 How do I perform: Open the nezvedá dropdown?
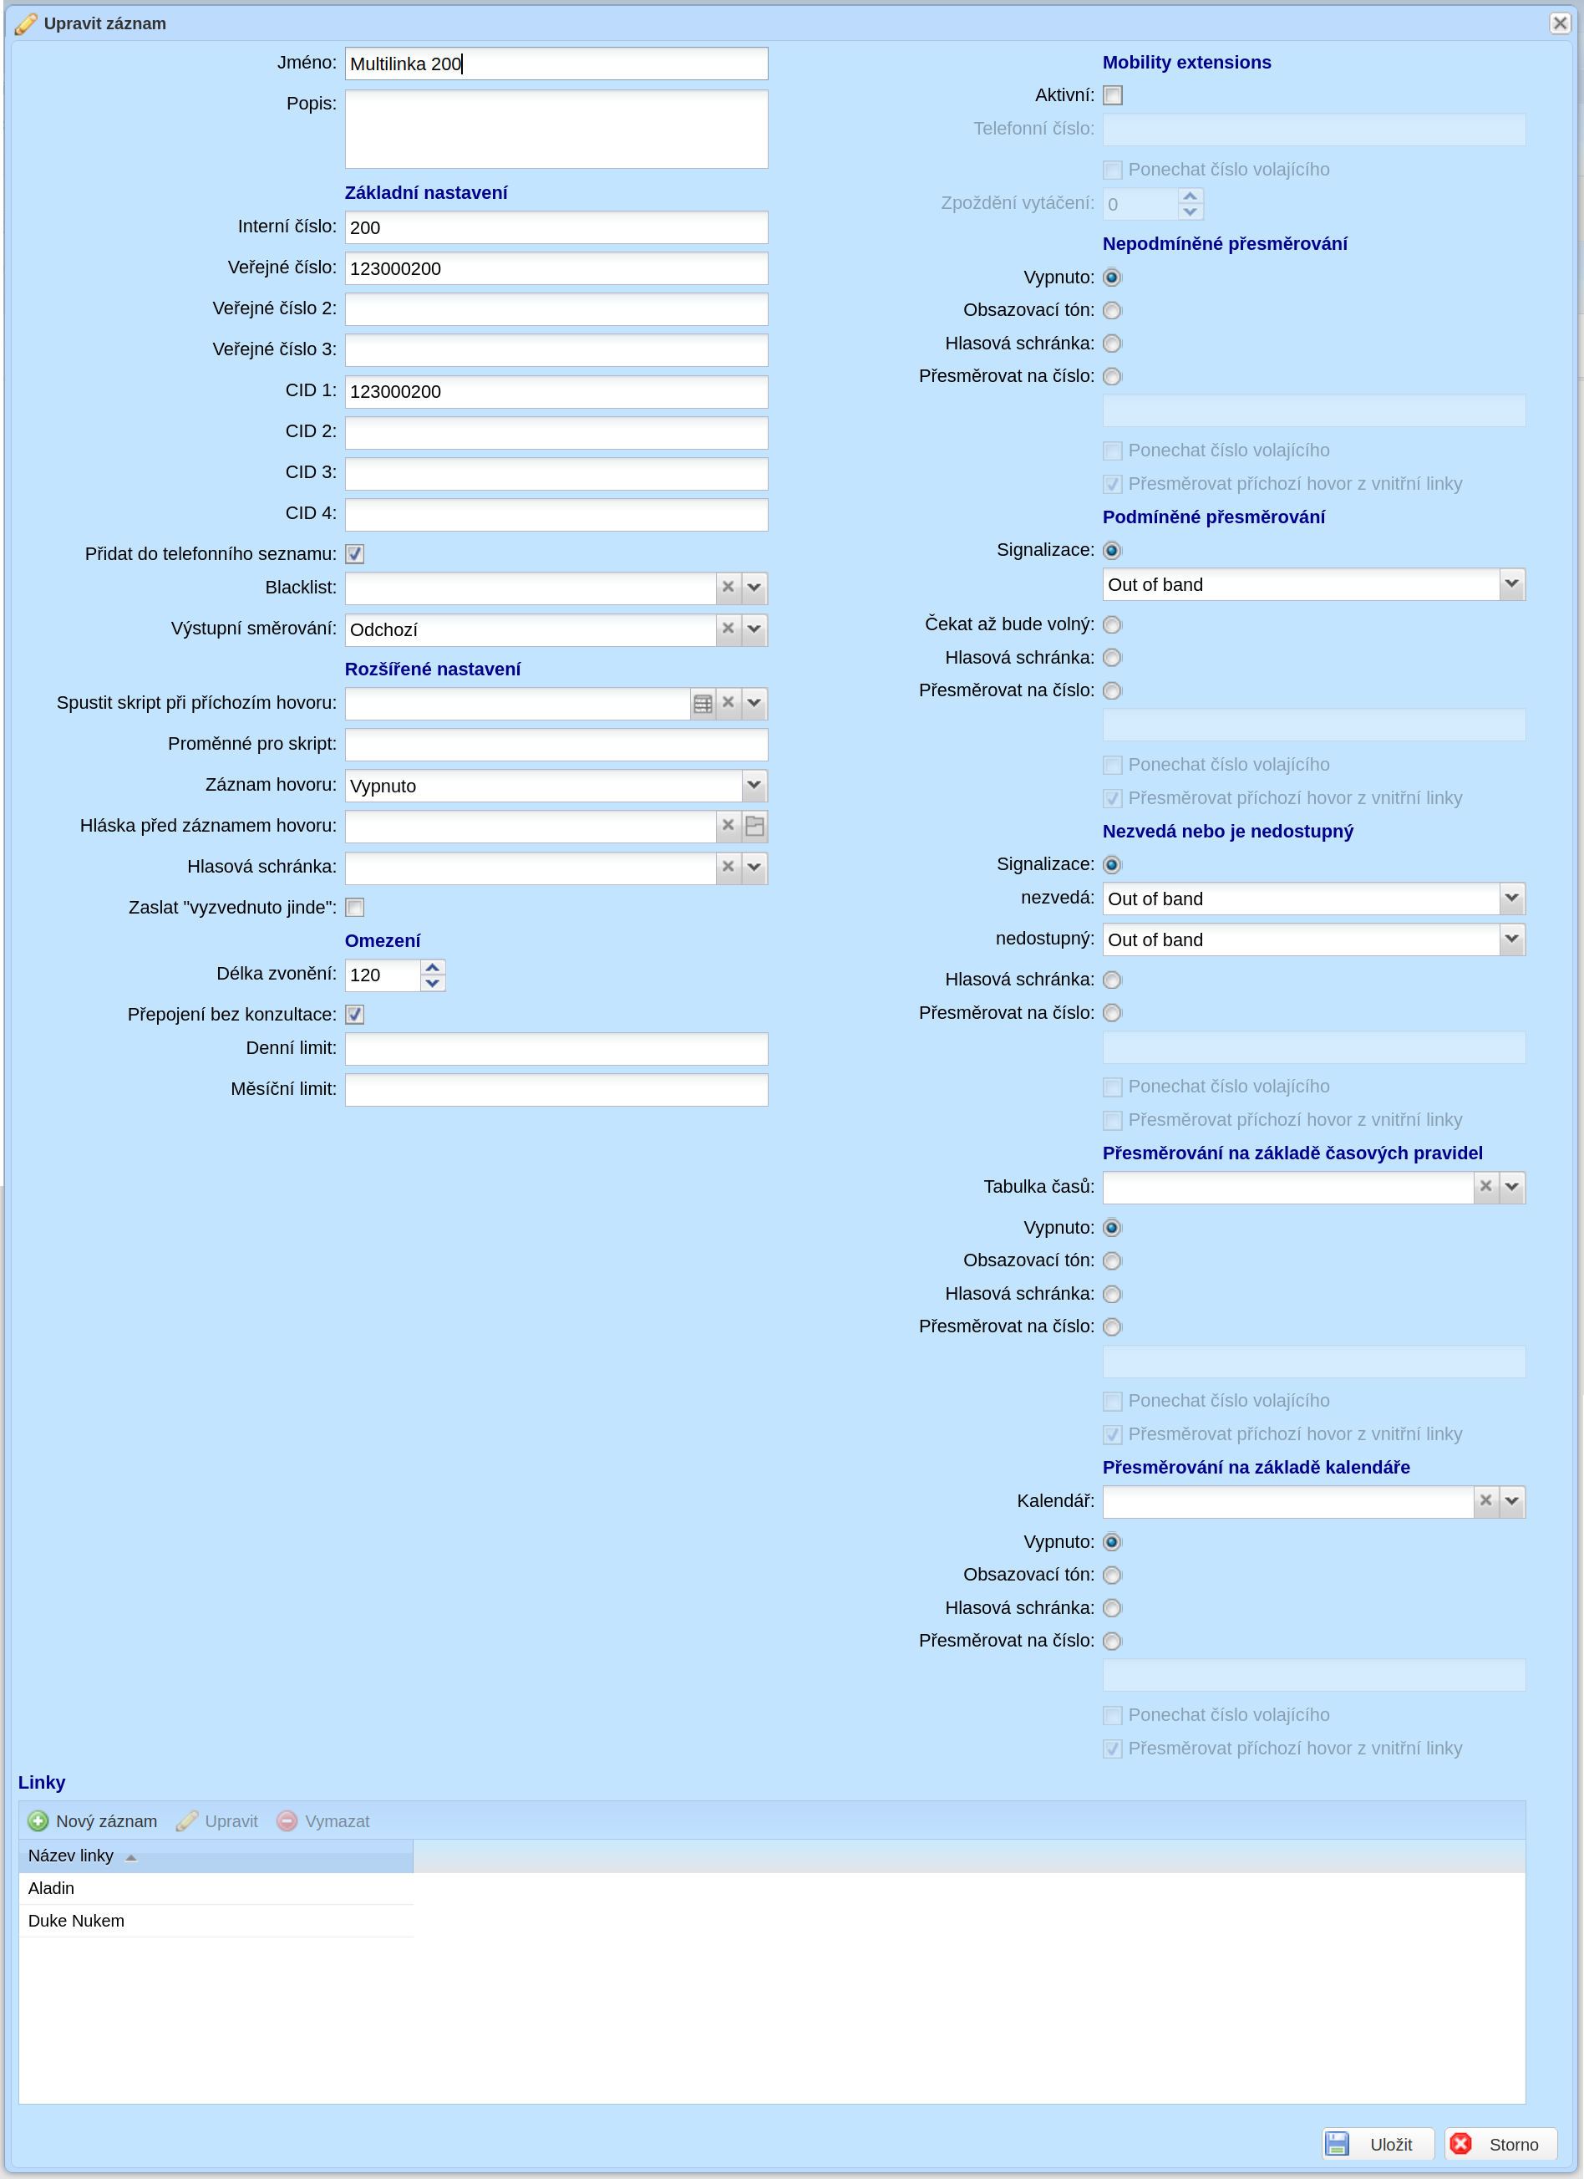[1512, 899]
